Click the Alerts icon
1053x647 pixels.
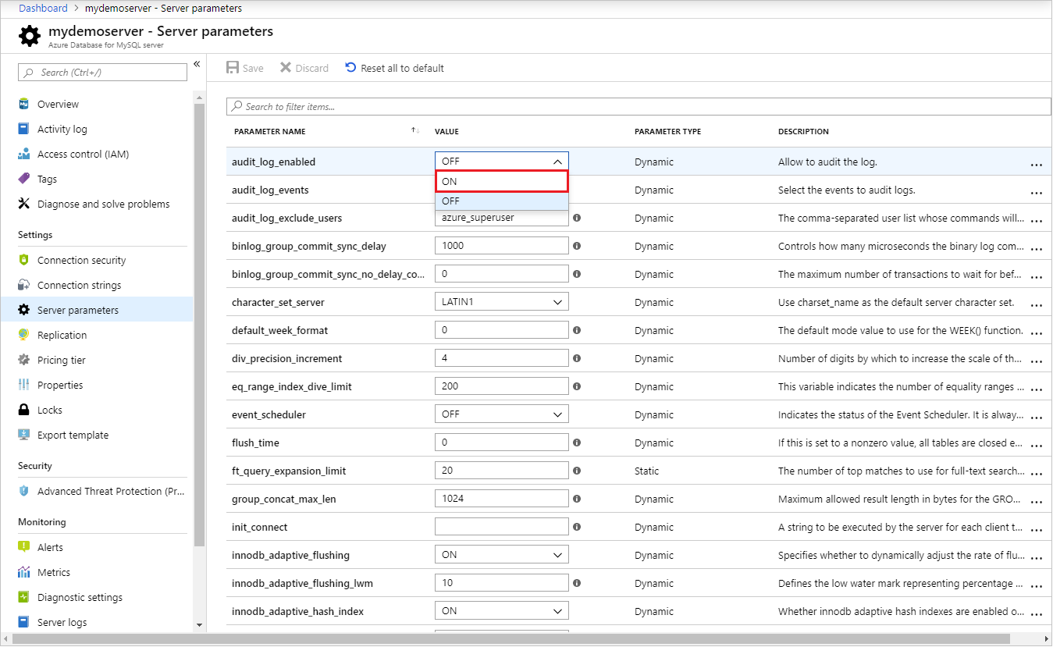pyautogui.click(x=23, y=547)
